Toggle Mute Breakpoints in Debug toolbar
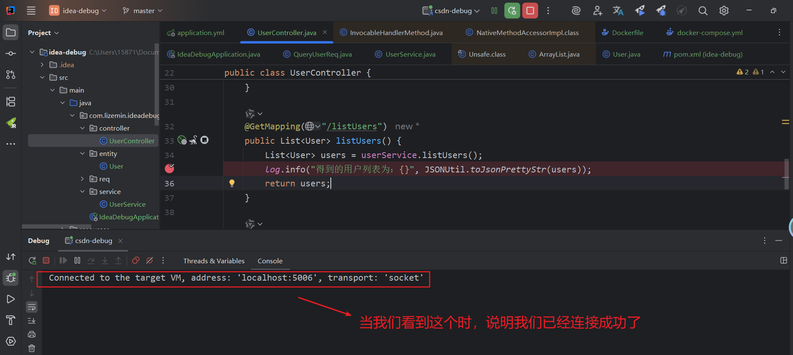 point(150,261)
